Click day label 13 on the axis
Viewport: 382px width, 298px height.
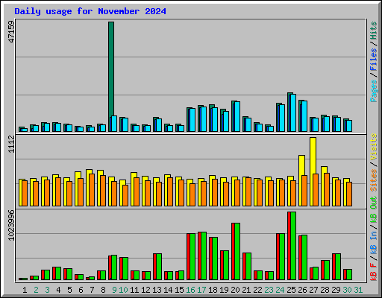pos(157,290)
